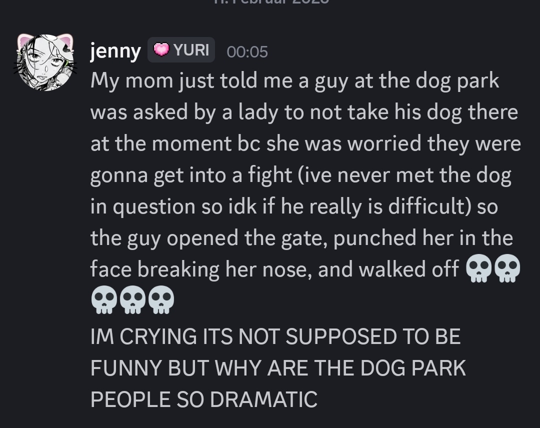540x428 pixels.
Task: Click the line "was asked by a lady"
Action: click(x=304, y=112)
